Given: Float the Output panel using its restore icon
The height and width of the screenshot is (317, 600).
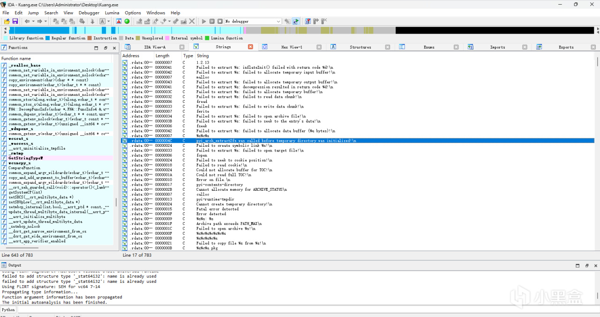Looking at the screenshot, I should pyautogui.click(x=586, y=266).
